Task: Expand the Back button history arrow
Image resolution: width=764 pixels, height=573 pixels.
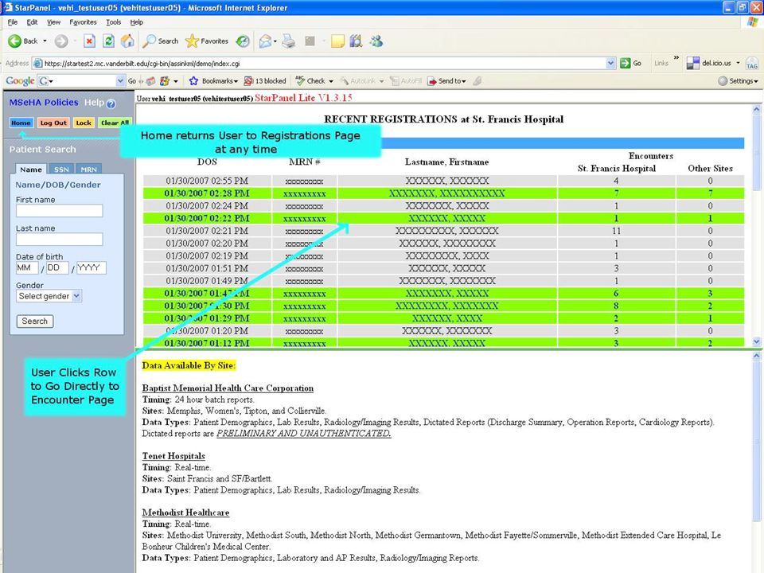Action: (45, 41)
